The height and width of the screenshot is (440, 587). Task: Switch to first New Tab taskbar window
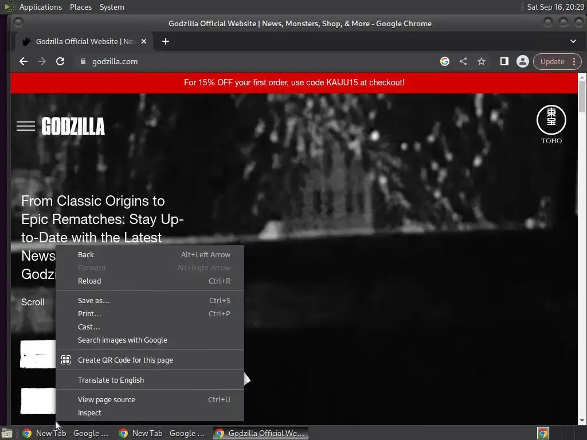coord(66,433)
